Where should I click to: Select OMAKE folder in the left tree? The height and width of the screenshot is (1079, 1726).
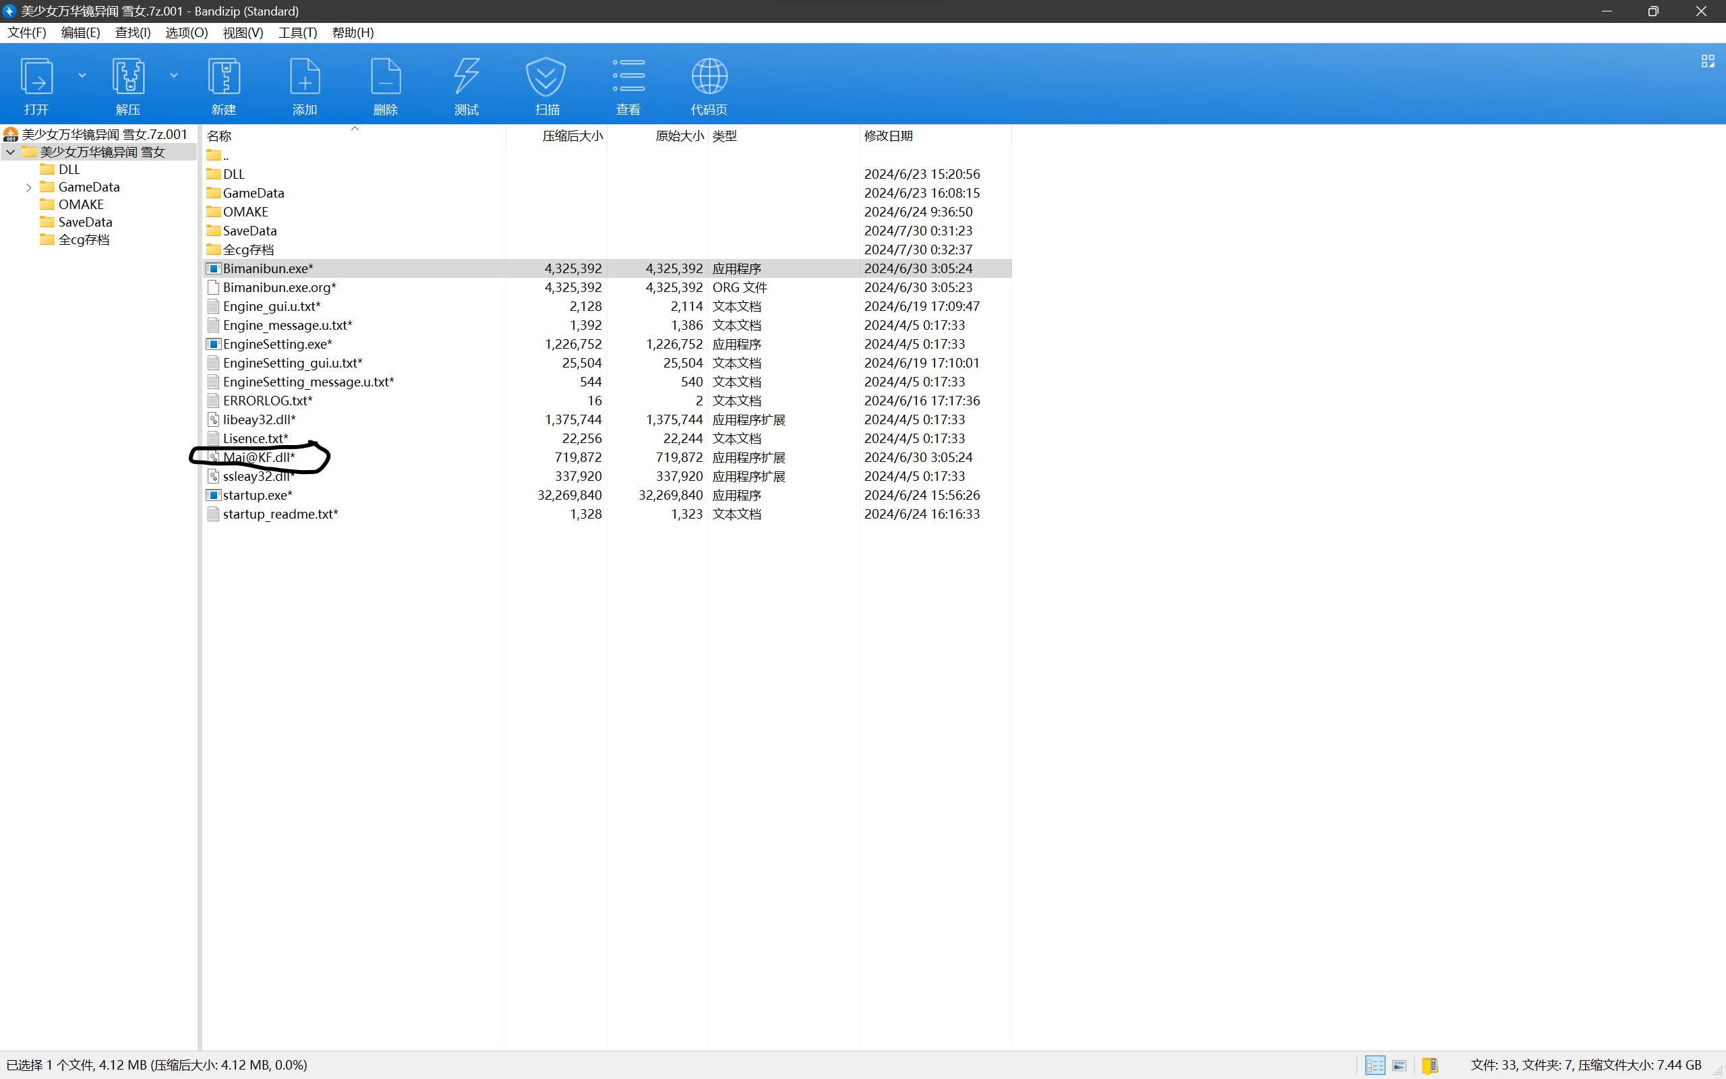[x=81, y=204]
